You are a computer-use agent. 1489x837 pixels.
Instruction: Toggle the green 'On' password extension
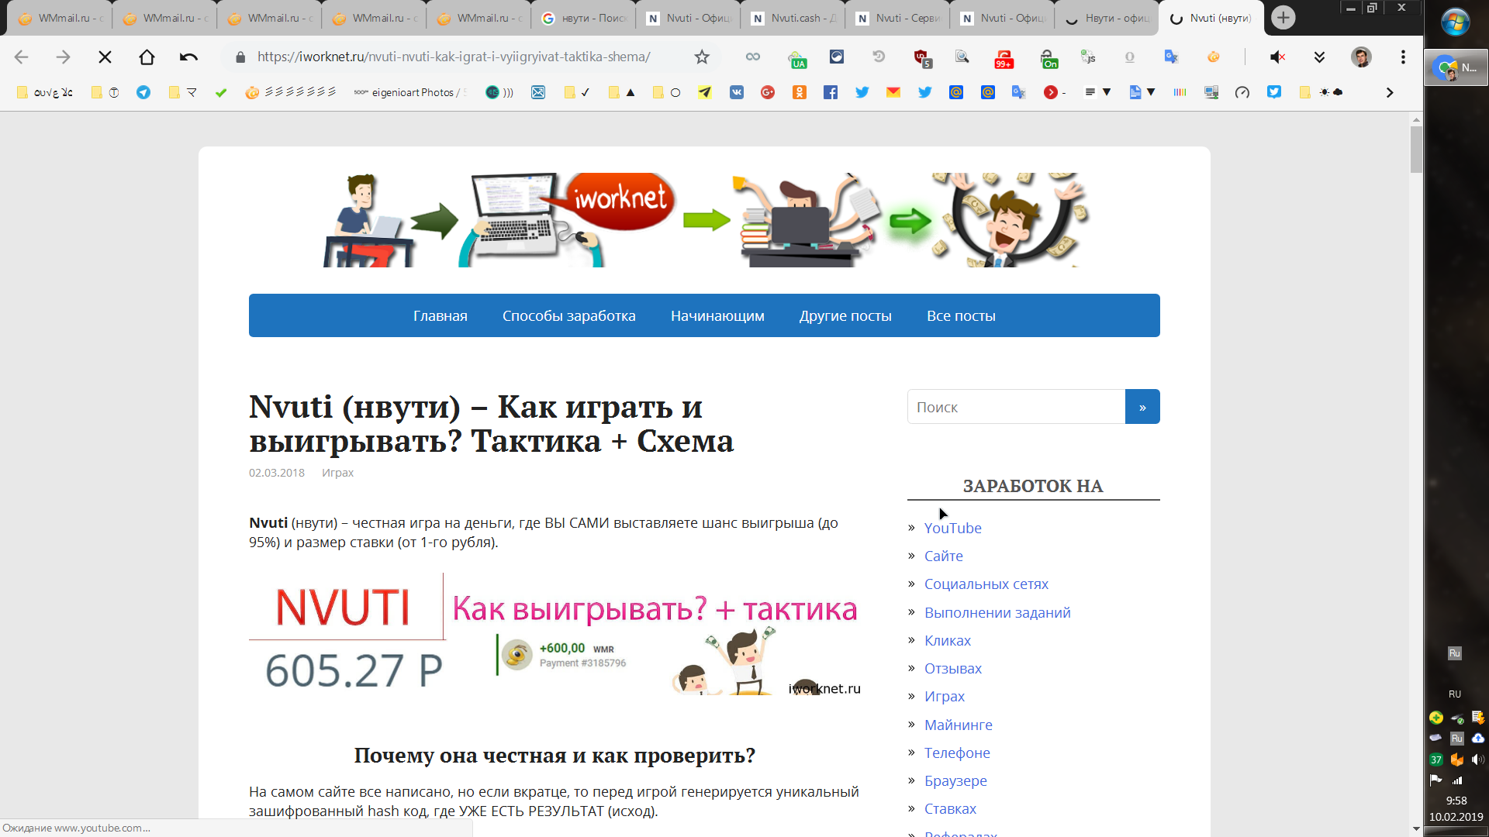tap(1049, 57)
